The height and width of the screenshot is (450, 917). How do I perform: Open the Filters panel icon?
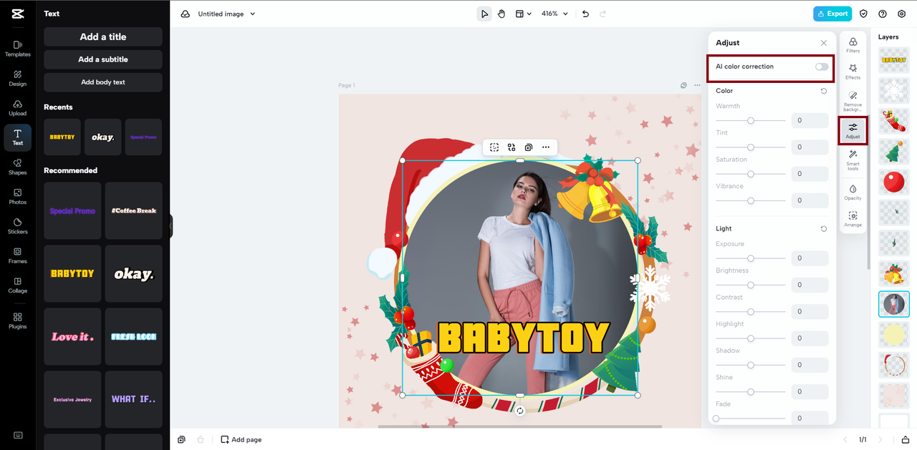click(x=853, y=45)
